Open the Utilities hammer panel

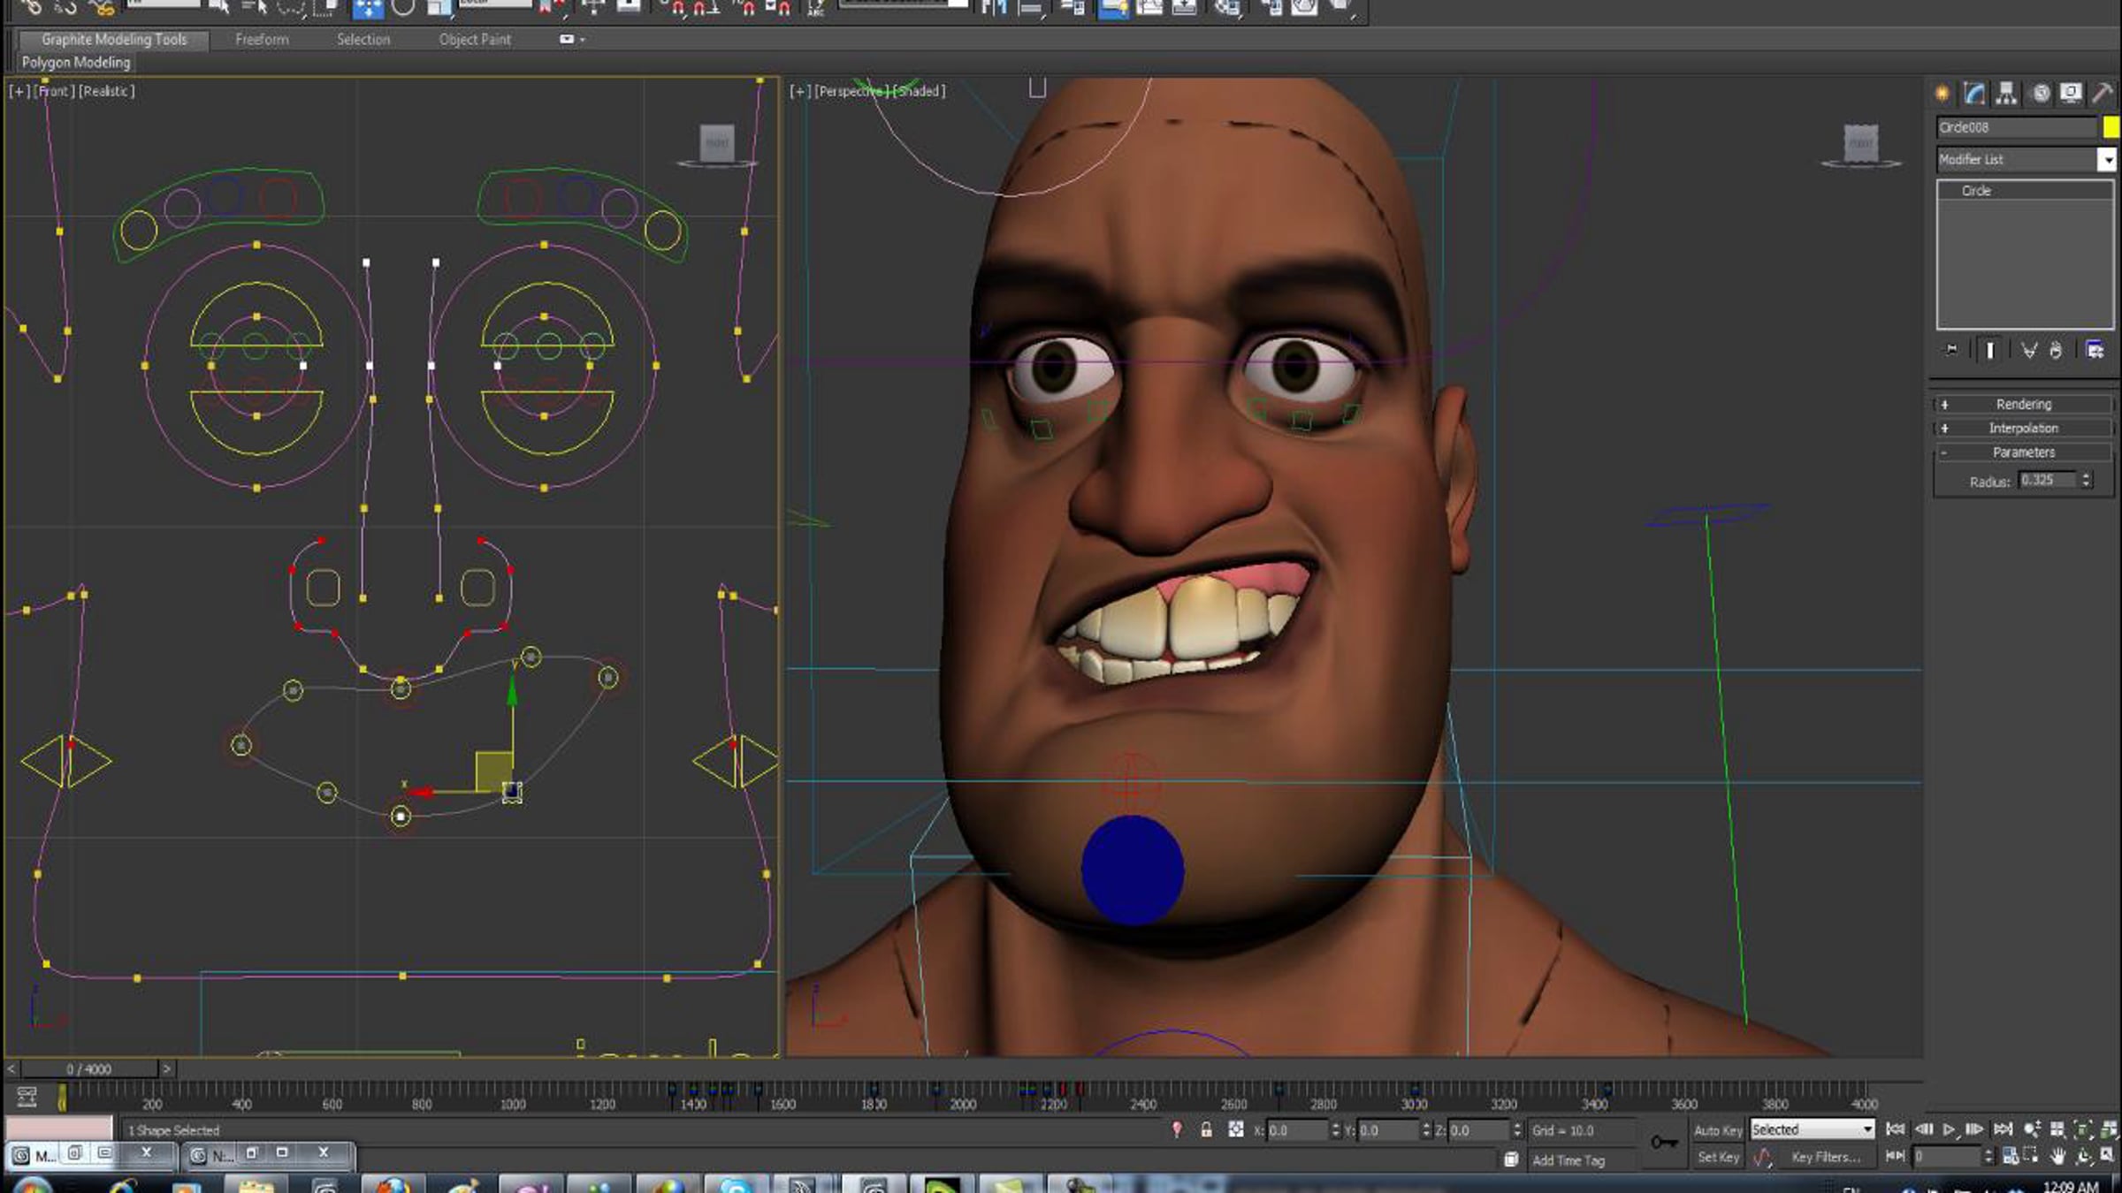[2102, 94]
